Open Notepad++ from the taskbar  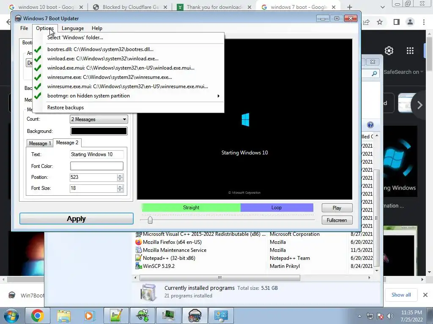116,316
